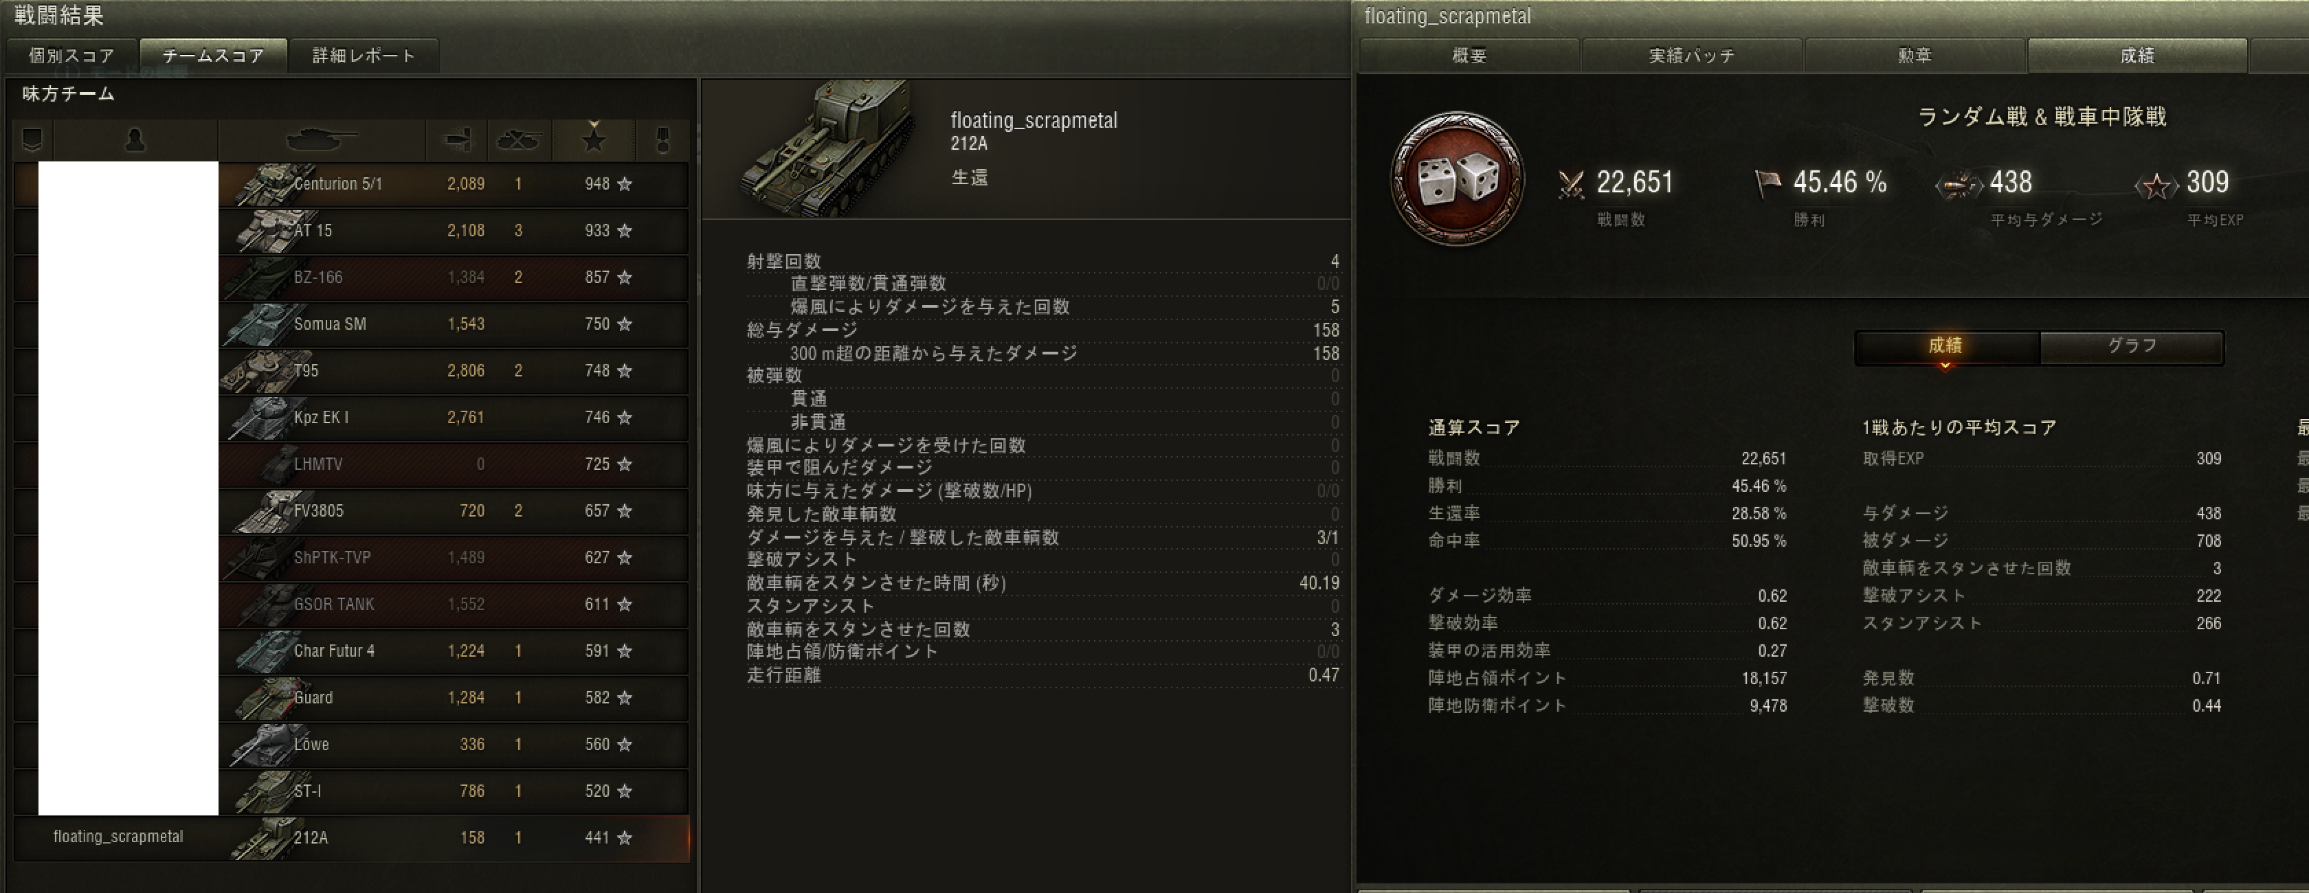Image resolution: width=2309 pixels, height=893 pixels.
Task: Sort team list by kills icon
Action: coord(519,139)
